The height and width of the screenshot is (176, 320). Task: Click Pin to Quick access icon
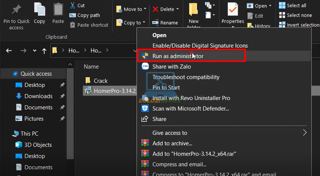coord(16,9)
